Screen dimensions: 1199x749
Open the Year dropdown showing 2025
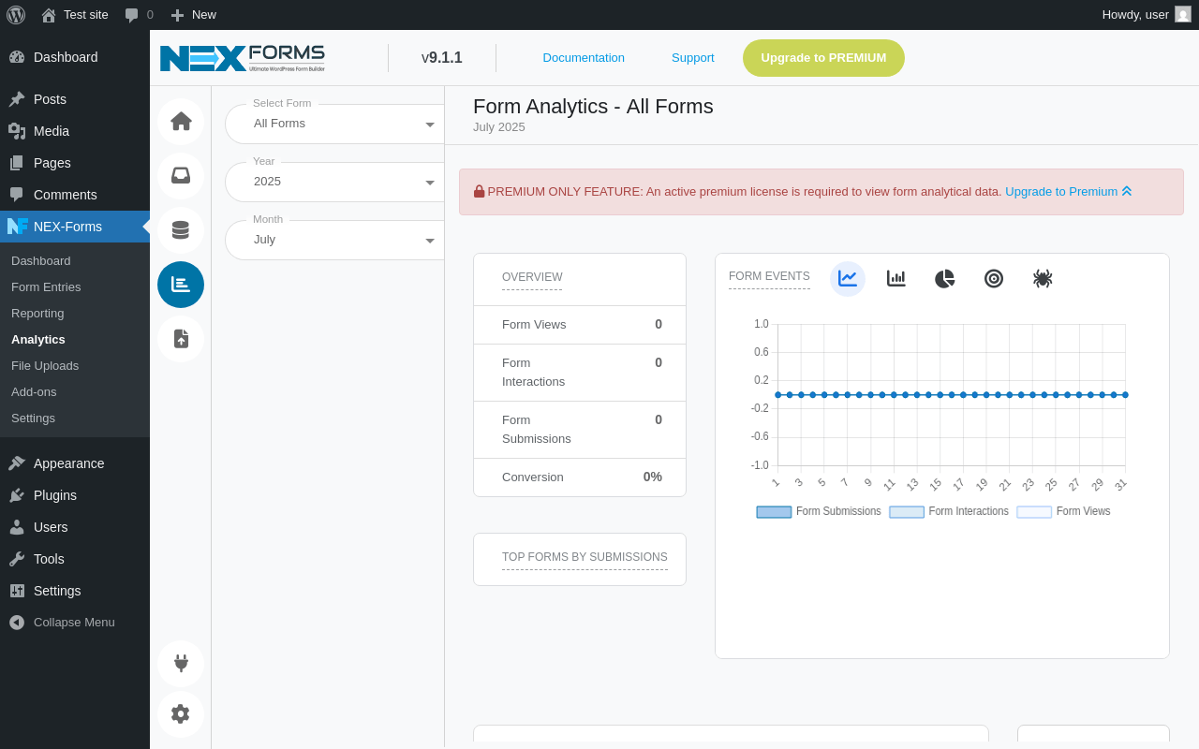coord(334,182)
